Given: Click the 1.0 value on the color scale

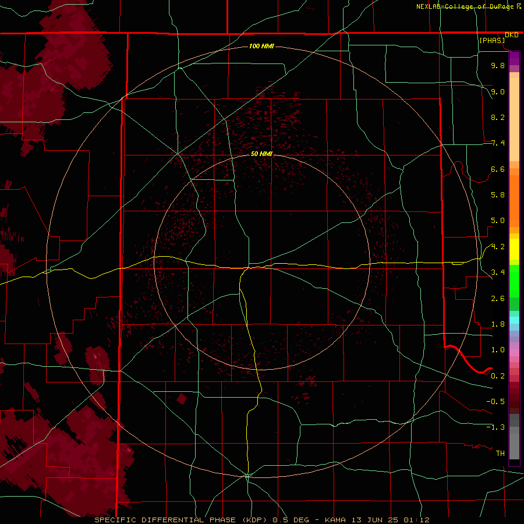Looking at the screenshot, I should point(498,350).
